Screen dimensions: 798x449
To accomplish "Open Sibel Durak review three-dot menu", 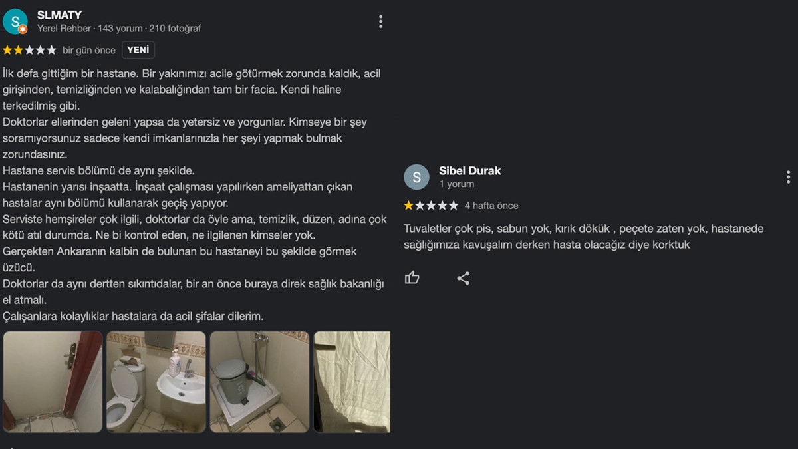I will pyautogui.click(x=788, y=177).
